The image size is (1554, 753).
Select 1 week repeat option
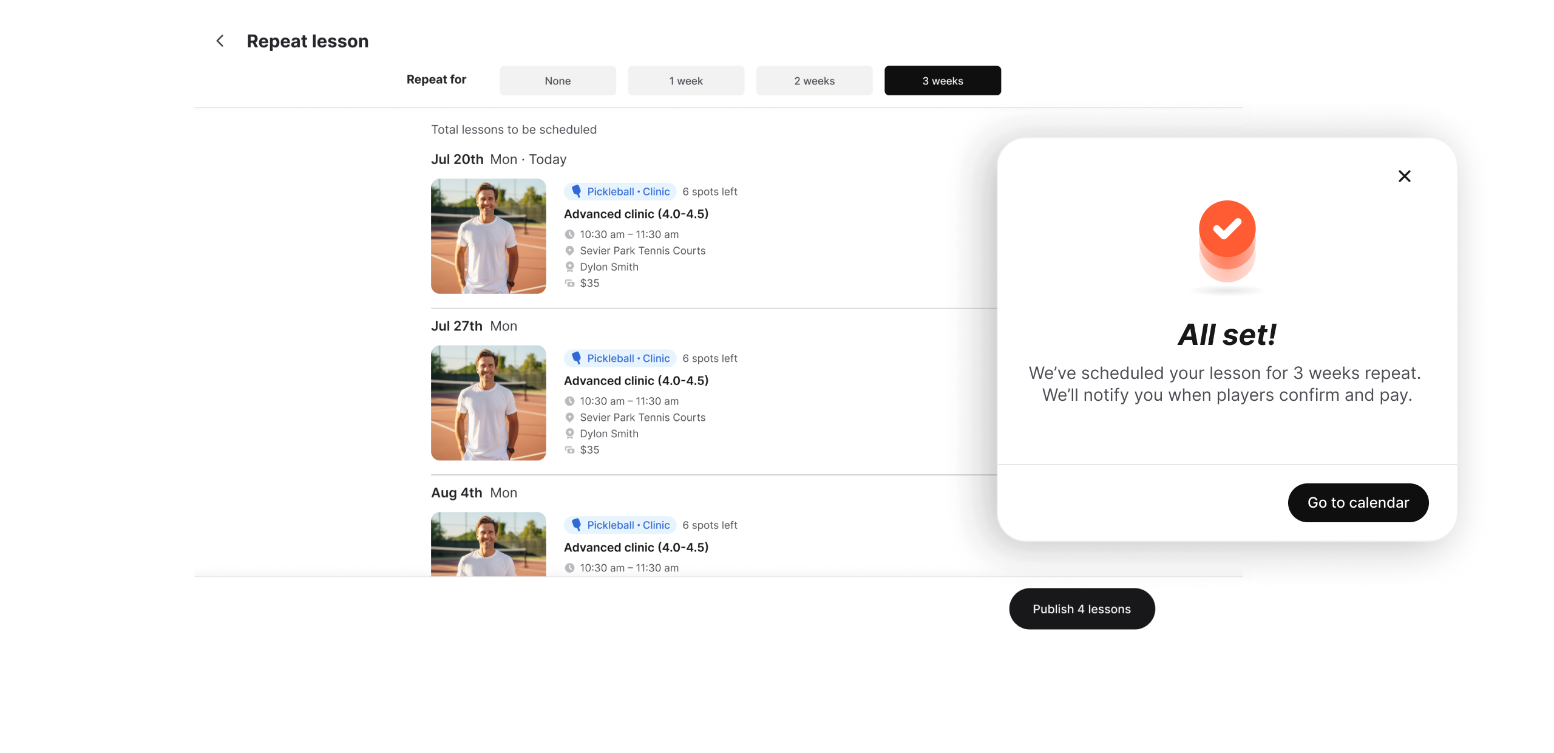[x=686, y=81]
